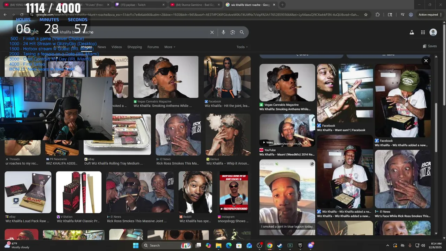Show hidden system tray icons
The width and height of the screenshot is (446, 251).
(x=387, y=245)
